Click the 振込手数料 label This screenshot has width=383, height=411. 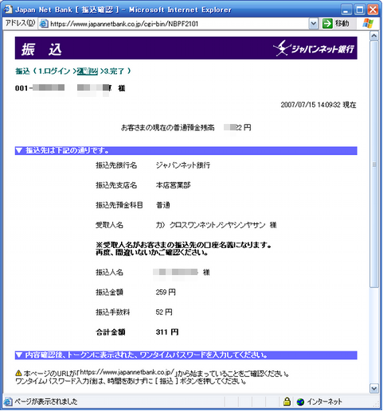click(113, 312)
